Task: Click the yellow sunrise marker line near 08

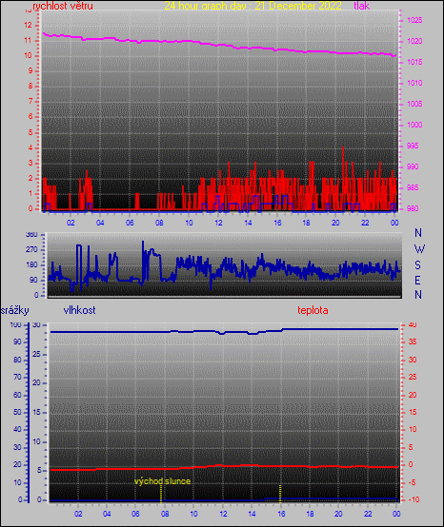Action: [x=161, y=493]
